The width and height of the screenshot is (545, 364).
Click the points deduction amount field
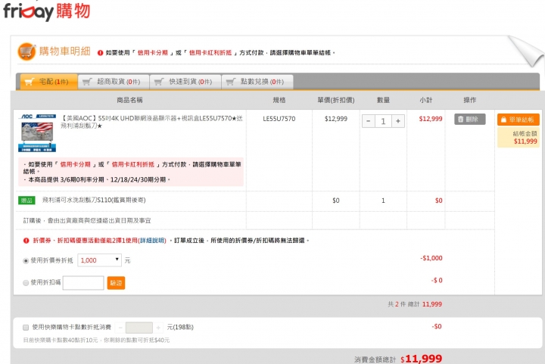139,327
